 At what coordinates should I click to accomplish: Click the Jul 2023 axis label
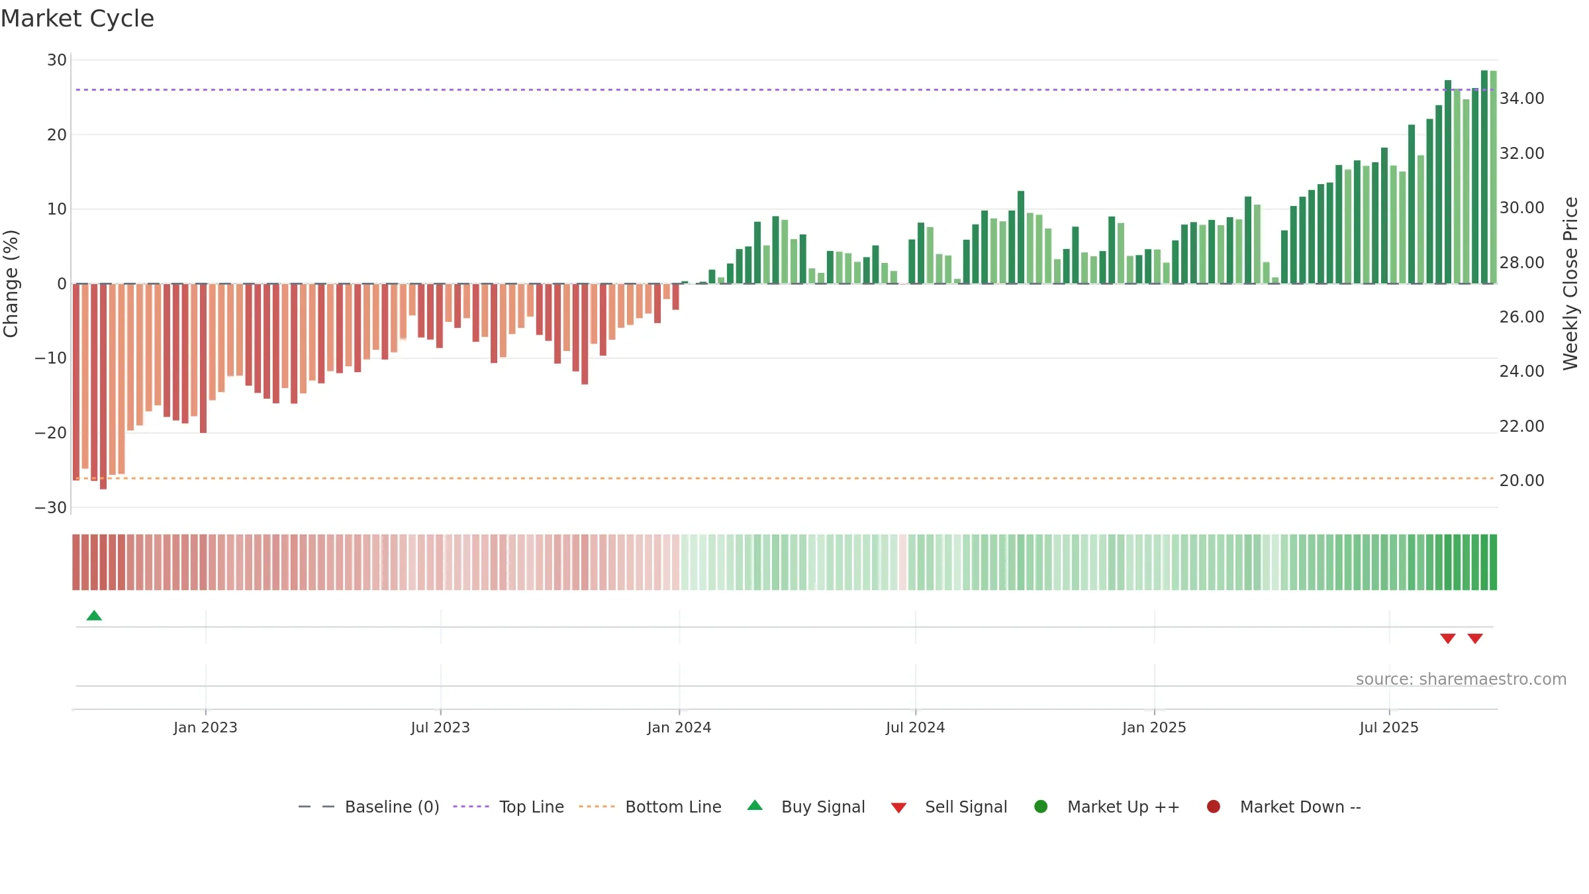pos(440,727)
